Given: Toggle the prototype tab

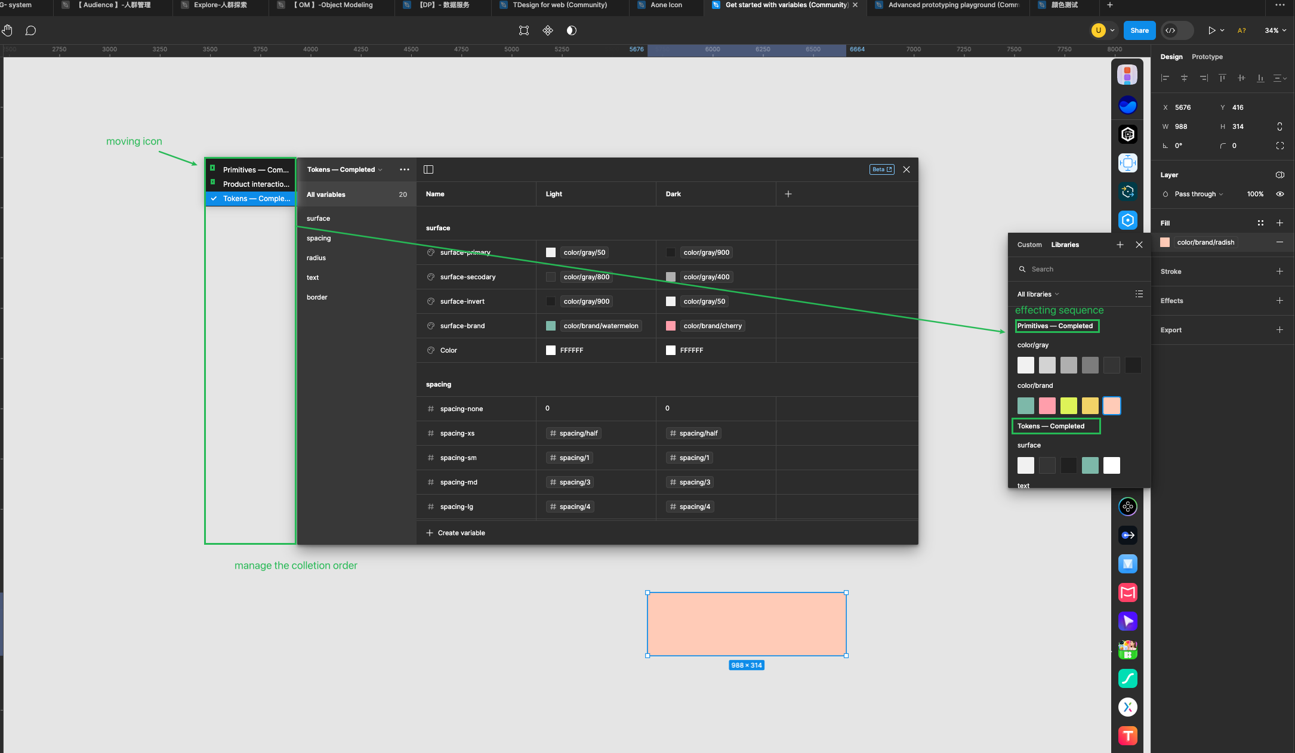Looking at the screenshot, I should (x=1207, y=57).
